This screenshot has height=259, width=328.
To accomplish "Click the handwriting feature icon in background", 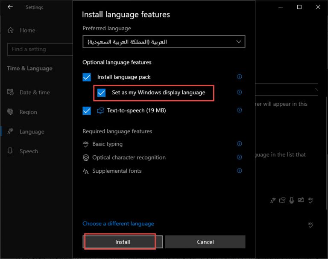I will 301,200.
